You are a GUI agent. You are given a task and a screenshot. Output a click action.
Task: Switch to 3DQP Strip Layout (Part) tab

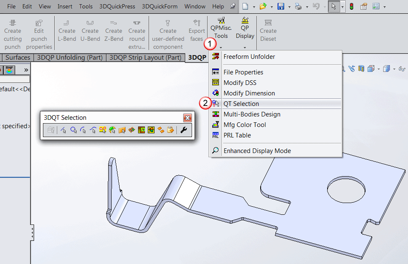pyautogui.click(x=145, y=58)
